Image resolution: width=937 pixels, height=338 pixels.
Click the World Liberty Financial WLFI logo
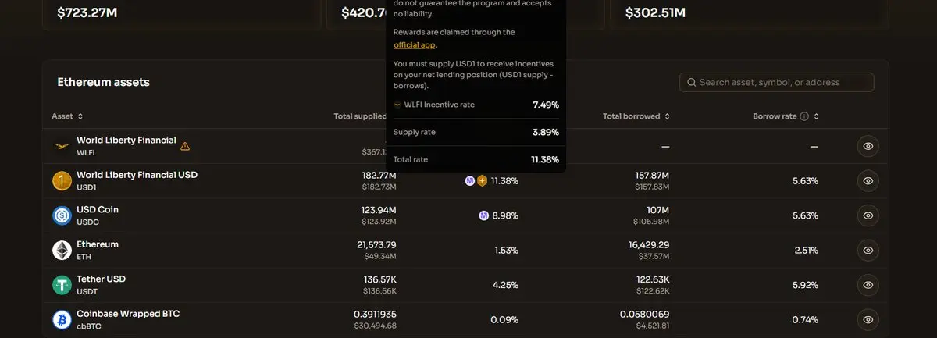pyautogui.click(x=62, y=146)
